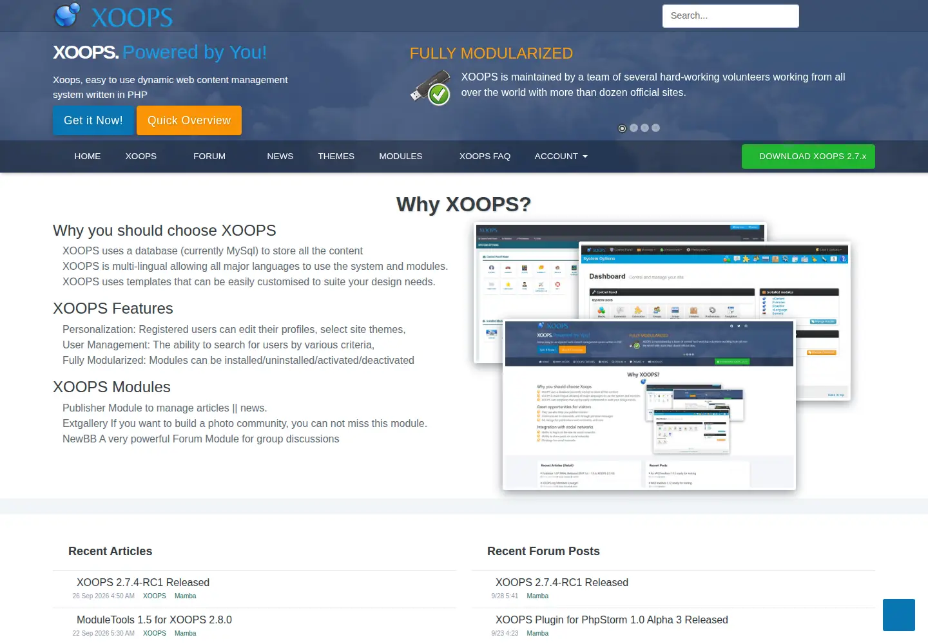Click the 'NewBB A very powerful Forum Module' line
Screen dimensions: 928x644
click(200, 439)
